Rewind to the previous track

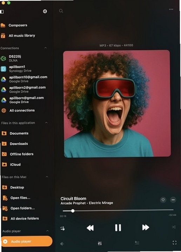click(90, 228)
